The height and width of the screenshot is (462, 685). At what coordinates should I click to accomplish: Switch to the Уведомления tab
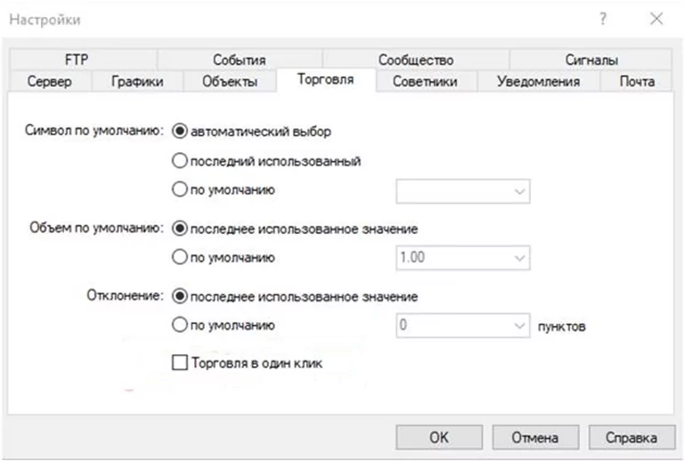click(x=539, y=81)
